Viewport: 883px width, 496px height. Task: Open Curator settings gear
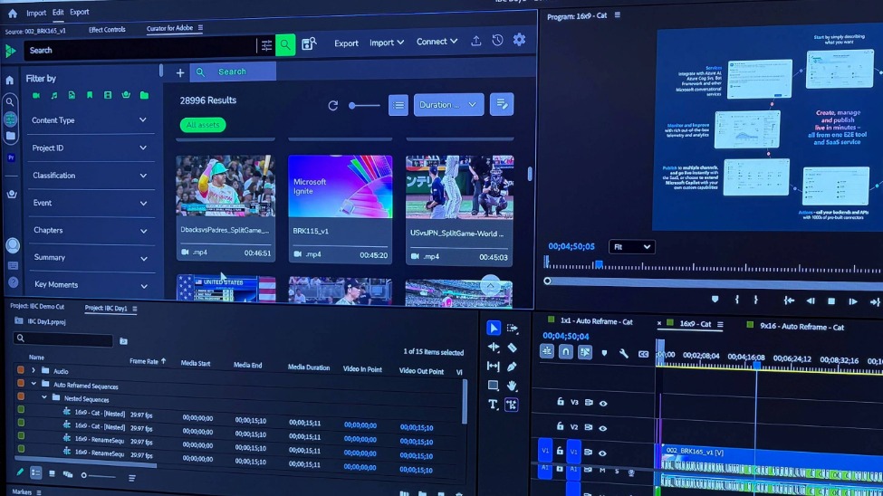tap(519, 40)
